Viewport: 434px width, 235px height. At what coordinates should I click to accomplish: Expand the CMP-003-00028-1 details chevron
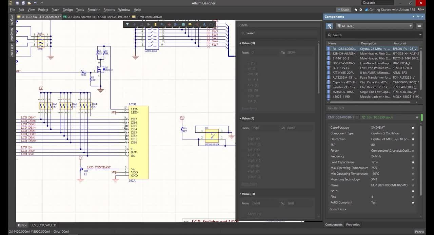point(417,117)
